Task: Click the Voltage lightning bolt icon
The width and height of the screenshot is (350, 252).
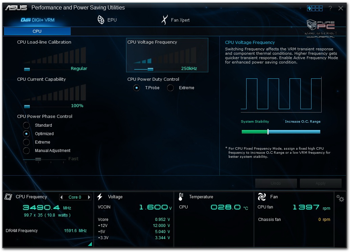Action: [100, 197]
